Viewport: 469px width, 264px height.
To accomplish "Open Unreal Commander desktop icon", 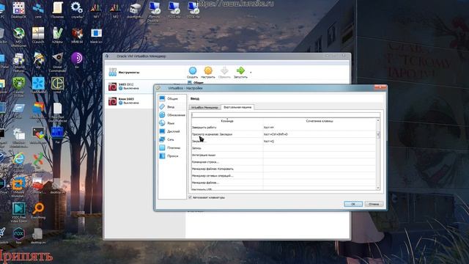I will pyautogui.click(x=57, y=62).
